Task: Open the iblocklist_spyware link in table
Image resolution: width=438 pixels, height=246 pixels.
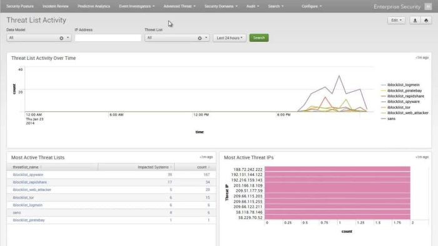Action: pos(28,175)
